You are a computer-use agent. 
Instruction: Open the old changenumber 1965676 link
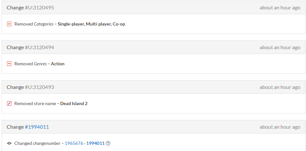tap(74, 143)
